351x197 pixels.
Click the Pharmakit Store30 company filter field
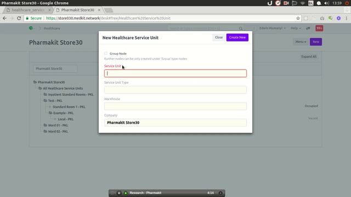point(55,68)
